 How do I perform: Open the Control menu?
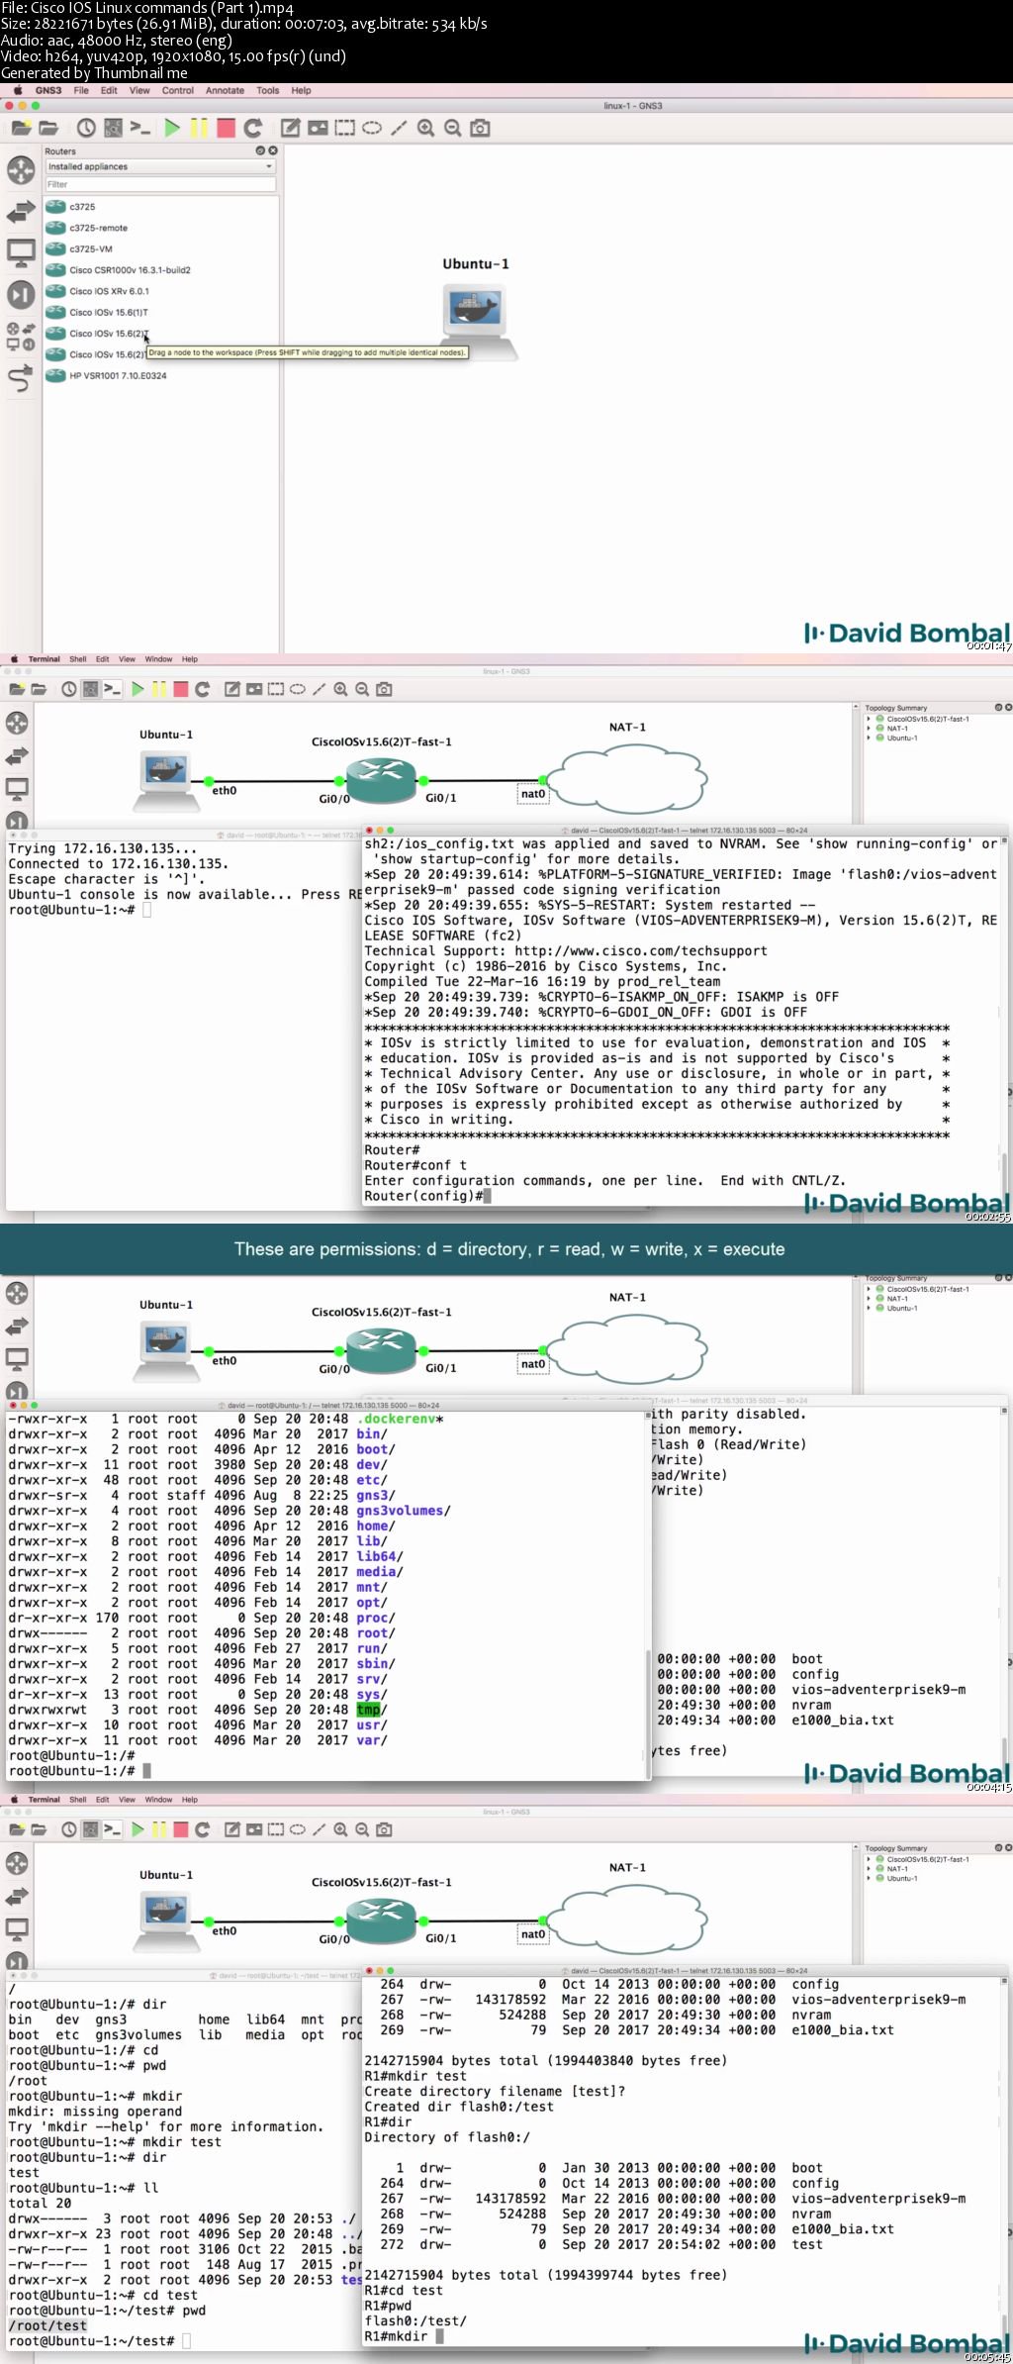tap(178, 90)
